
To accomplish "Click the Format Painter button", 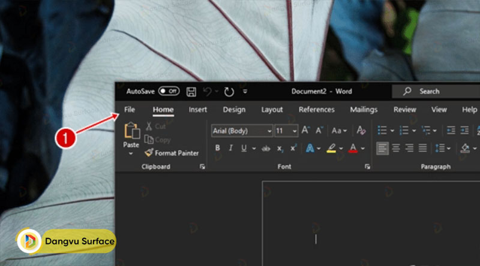I will [x=172, y=153].
